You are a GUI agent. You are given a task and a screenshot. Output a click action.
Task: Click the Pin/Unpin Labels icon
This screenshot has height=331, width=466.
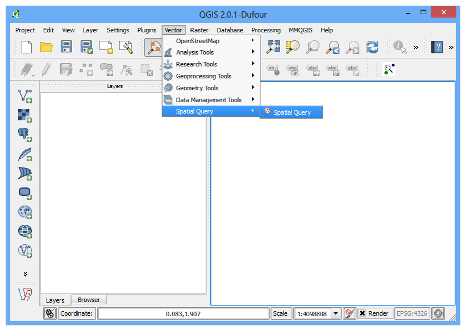(273, 70)
